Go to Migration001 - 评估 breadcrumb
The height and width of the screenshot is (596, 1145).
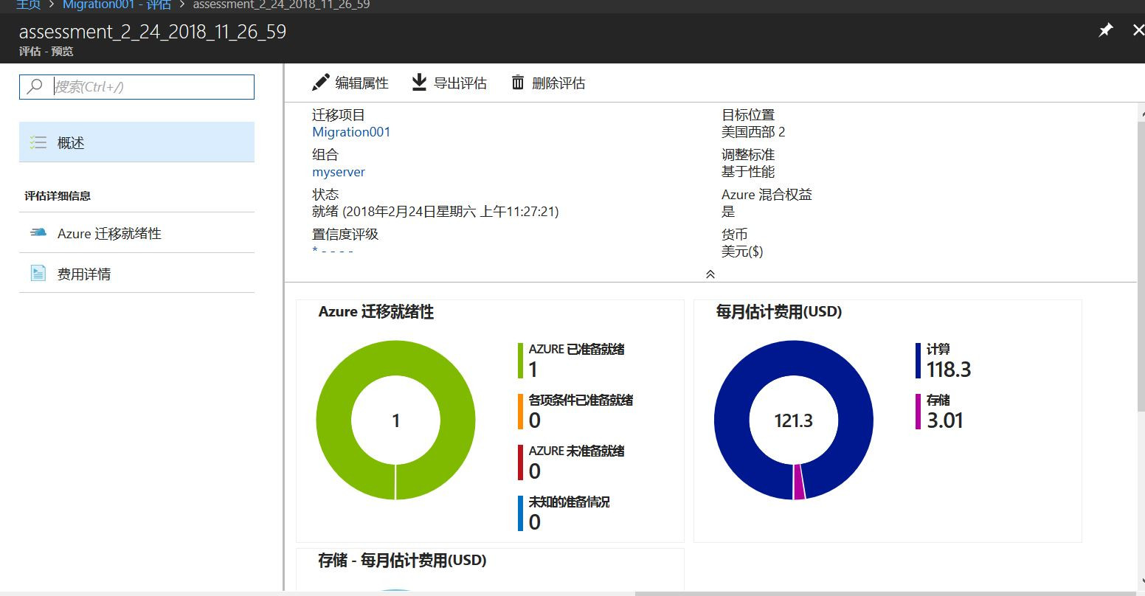click(x=117, y=4)
